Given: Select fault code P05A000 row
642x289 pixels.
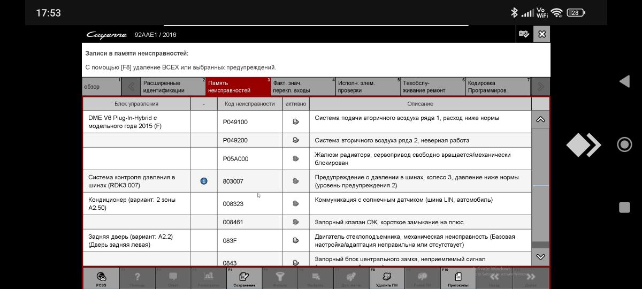Looking at the screenshot, I should [249, 159].
